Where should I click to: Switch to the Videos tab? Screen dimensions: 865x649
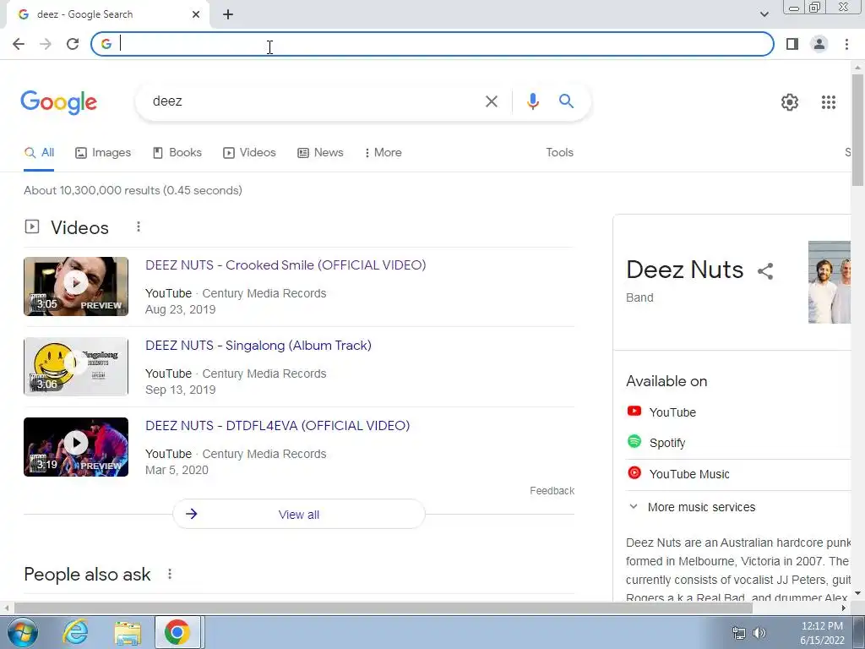pos(249,153)
